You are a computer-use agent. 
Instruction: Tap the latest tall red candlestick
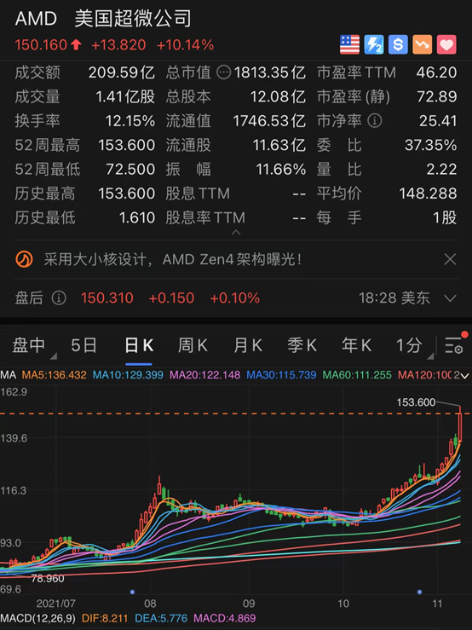tap(459, 424)
